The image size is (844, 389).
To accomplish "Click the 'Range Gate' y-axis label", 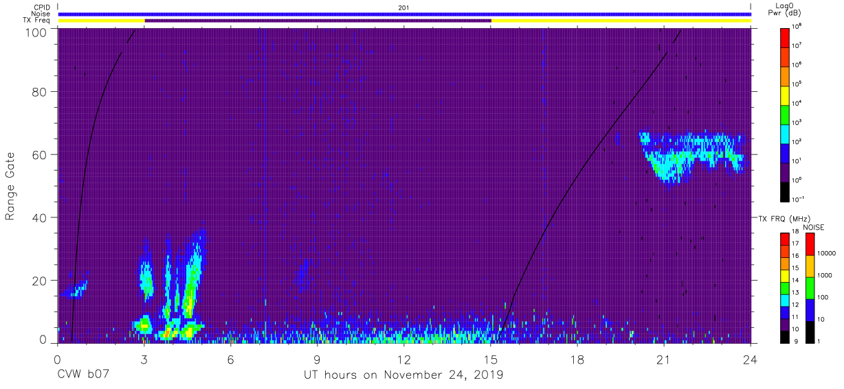I will click(11, 186).
